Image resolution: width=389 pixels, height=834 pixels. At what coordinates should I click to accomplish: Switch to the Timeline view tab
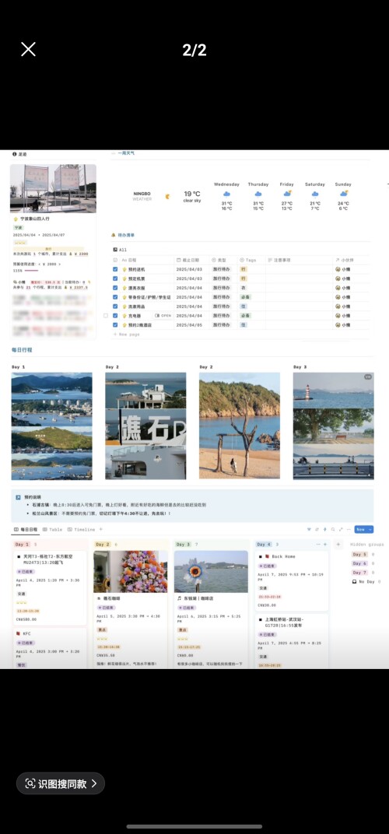81,530
